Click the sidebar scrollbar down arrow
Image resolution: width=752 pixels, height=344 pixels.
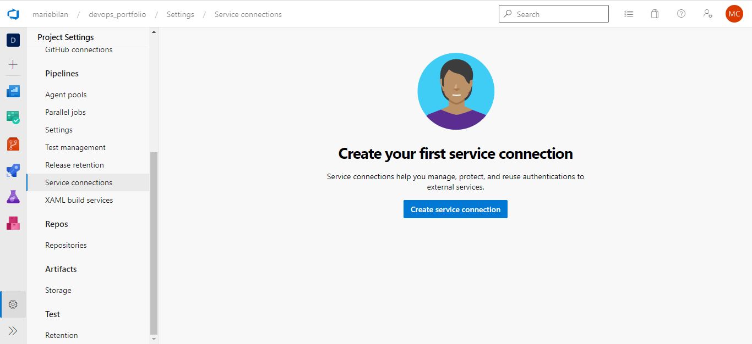pyautogui.click(x=154, y=339)
